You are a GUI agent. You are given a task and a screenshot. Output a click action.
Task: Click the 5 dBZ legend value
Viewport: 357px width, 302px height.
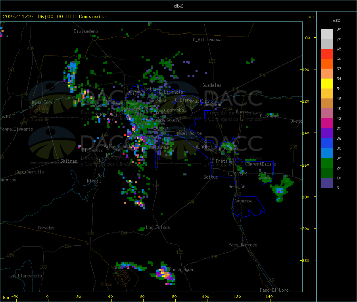[x=338, y=188]
